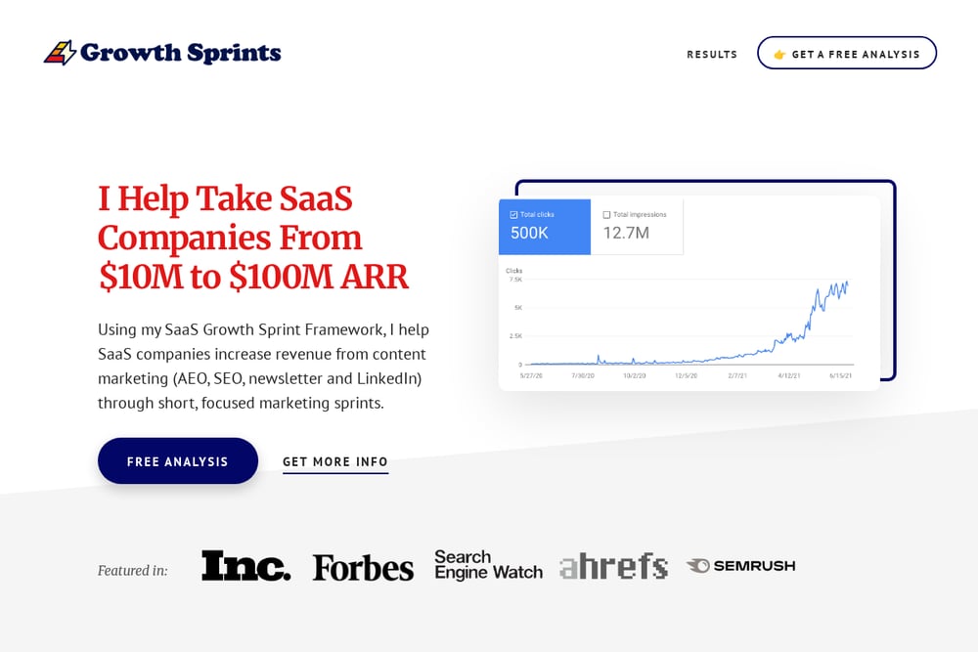Click the clicks chart peak near 6/15/21
978x652 pixels.
pyautogui.click(x=846, y=283)
